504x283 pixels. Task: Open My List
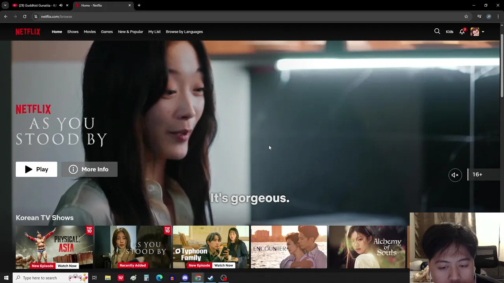point(154,32)
